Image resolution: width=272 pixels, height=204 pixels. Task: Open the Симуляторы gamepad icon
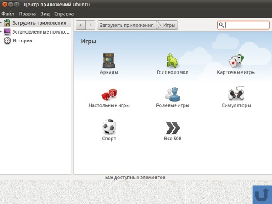236,93
